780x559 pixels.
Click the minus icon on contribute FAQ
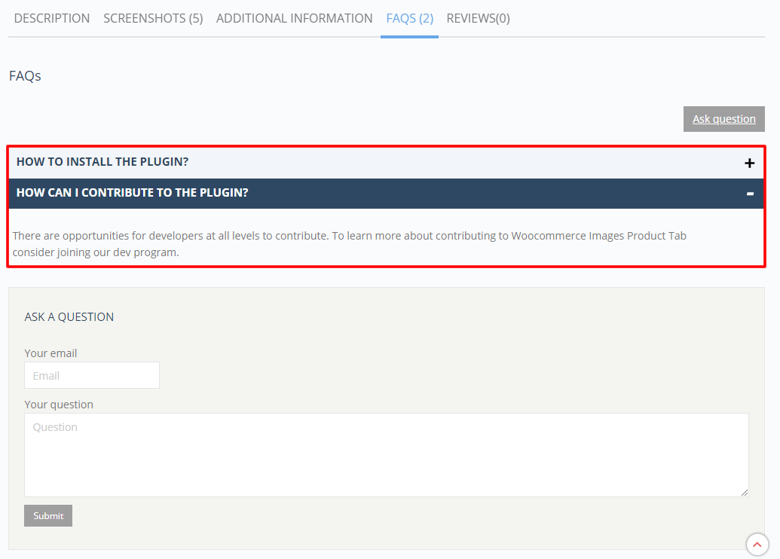(x=749, y=194)
